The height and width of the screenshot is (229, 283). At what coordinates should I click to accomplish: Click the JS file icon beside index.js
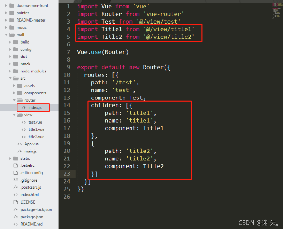(x=24, y=108)
